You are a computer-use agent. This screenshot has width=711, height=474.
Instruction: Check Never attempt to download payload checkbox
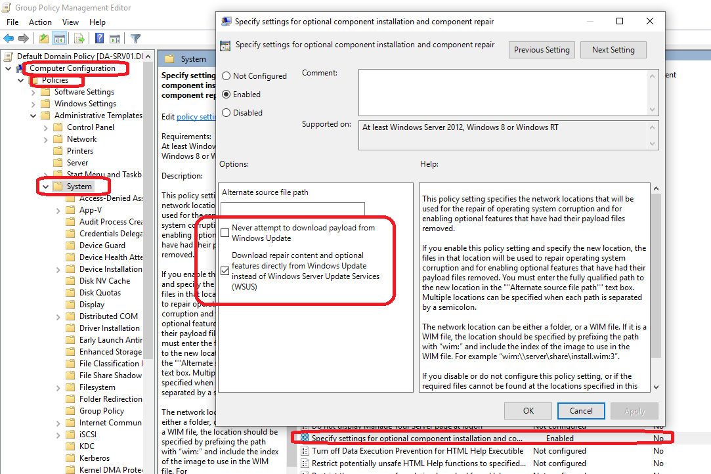click(x=225, y=233)
